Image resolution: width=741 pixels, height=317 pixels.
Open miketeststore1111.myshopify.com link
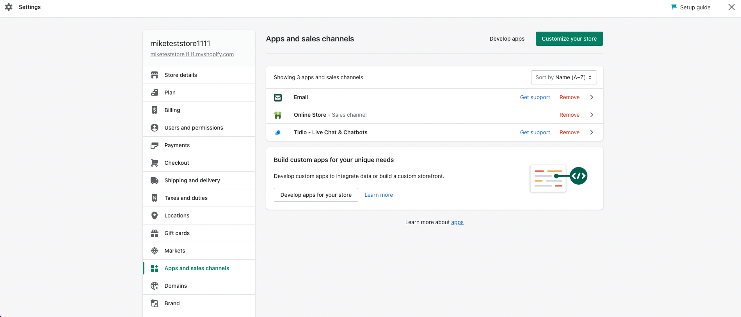[192, 54]
